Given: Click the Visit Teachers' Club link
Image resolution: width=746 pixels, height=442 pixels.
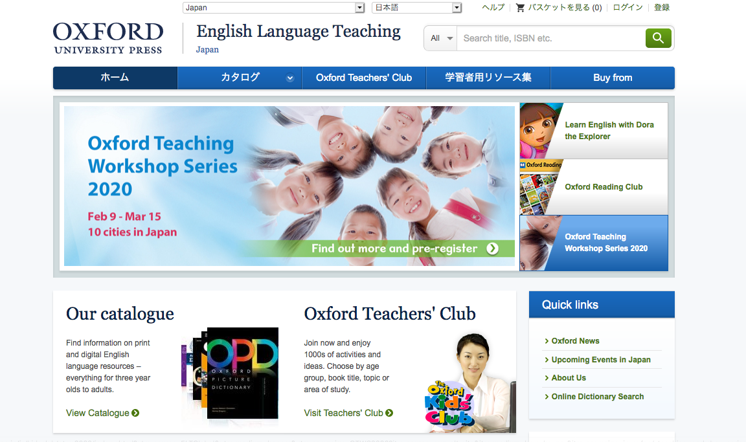Looking at the screenshot, I should point(343,413).
